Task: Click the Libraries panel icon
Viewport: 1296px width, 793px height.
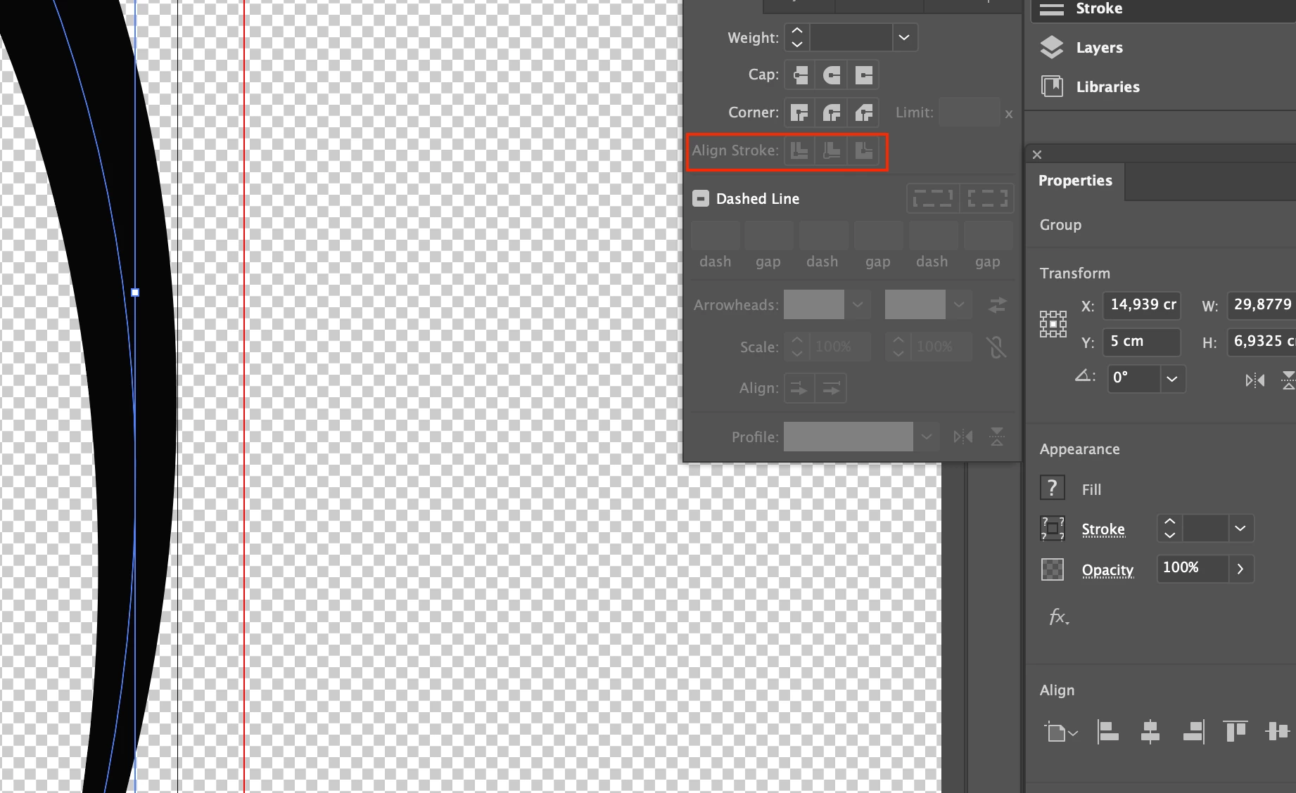Action: 1052,86
